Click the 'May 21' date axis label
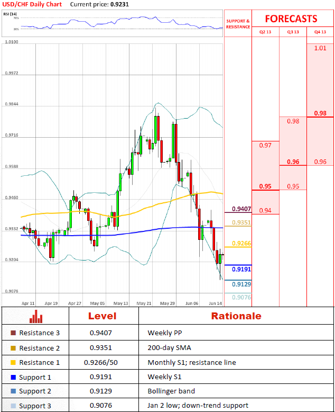This screenshot has height=412, width=335. point(144,303)
